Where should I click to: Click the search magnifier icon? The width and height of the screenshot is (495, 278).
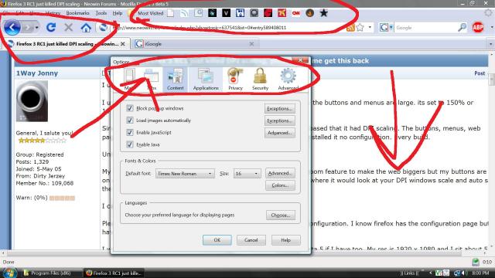tap(462, 28)
